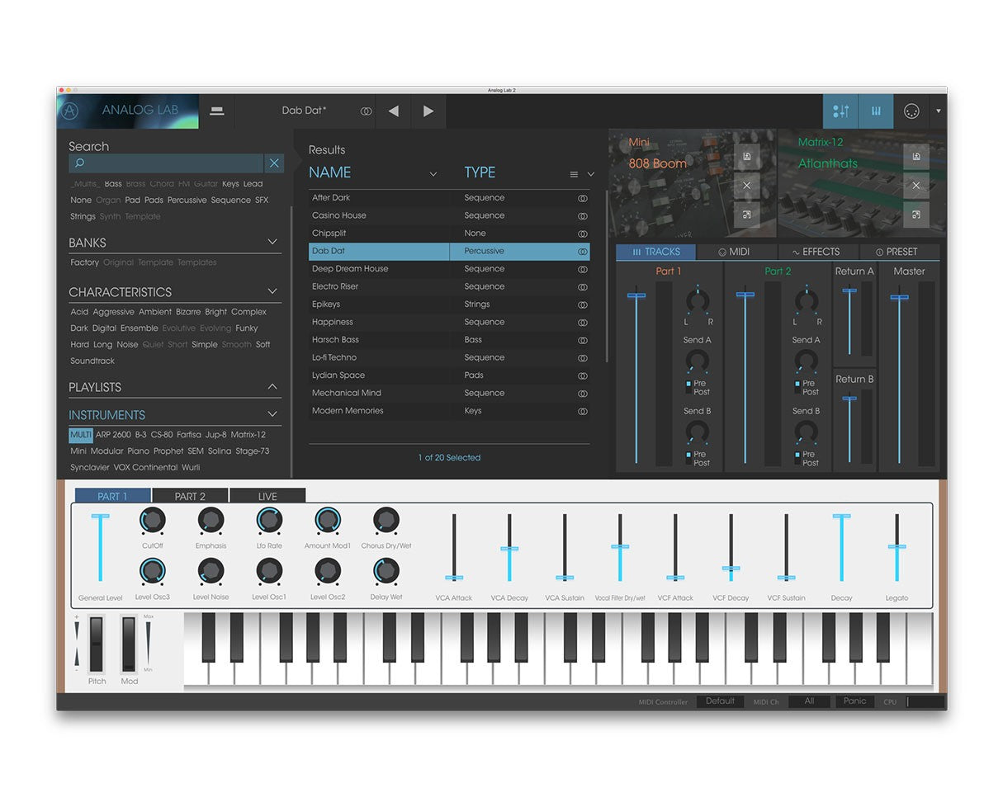Go to previous preset arrow
The image size is (1003, 812).
[x=394, y=111]
